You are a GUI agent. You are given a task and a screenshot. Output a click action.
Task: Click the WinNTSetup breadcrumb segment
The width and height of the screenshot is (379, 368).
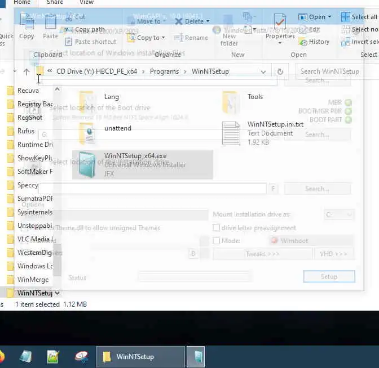[x=210, y=71]
